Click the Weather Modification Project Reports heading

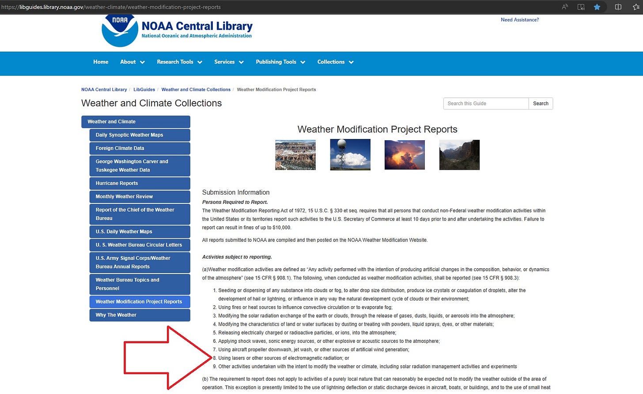(x=377, y=129)
